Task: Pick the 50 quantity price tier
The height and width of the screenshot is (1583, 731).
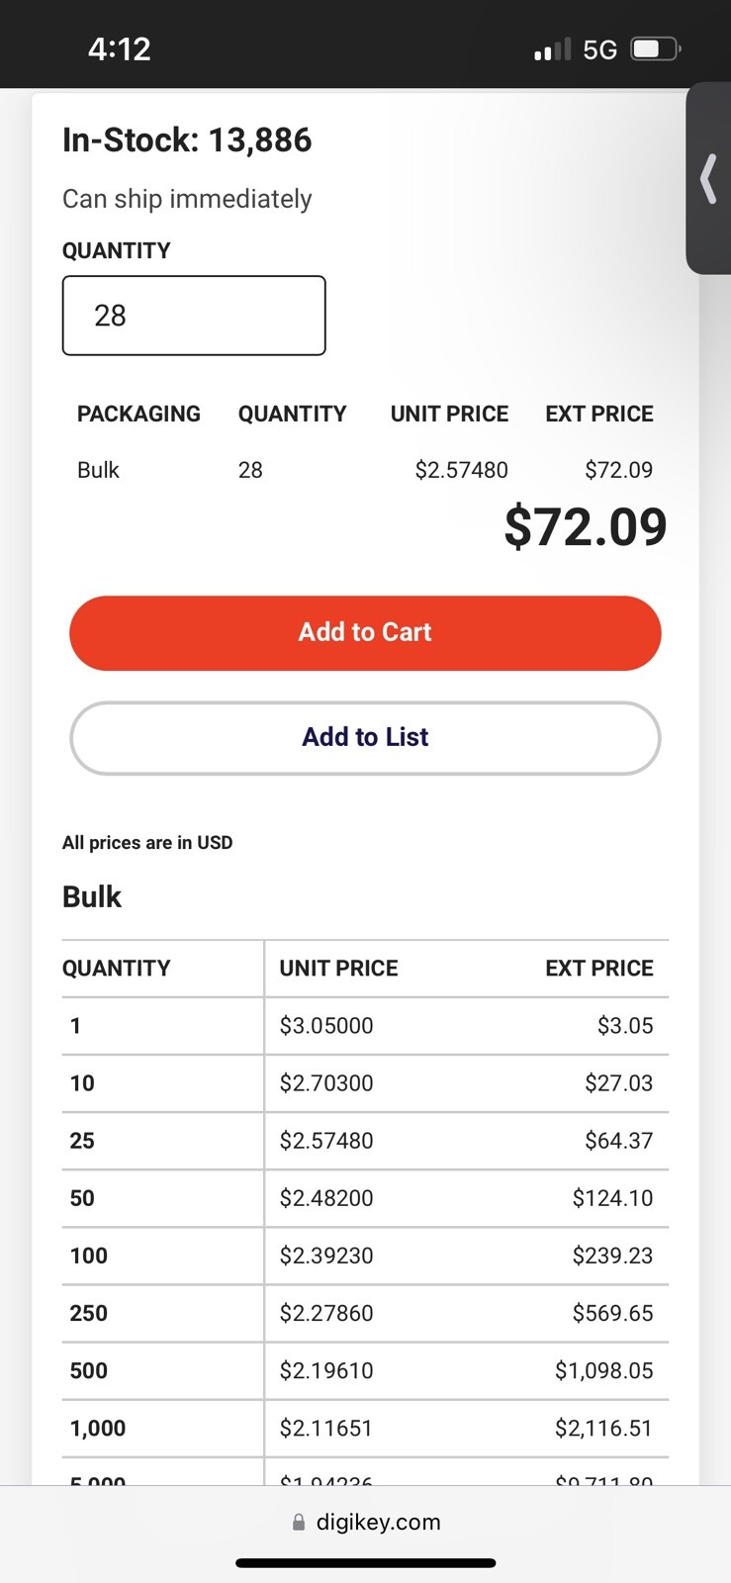Action: tap(365, 1198)
